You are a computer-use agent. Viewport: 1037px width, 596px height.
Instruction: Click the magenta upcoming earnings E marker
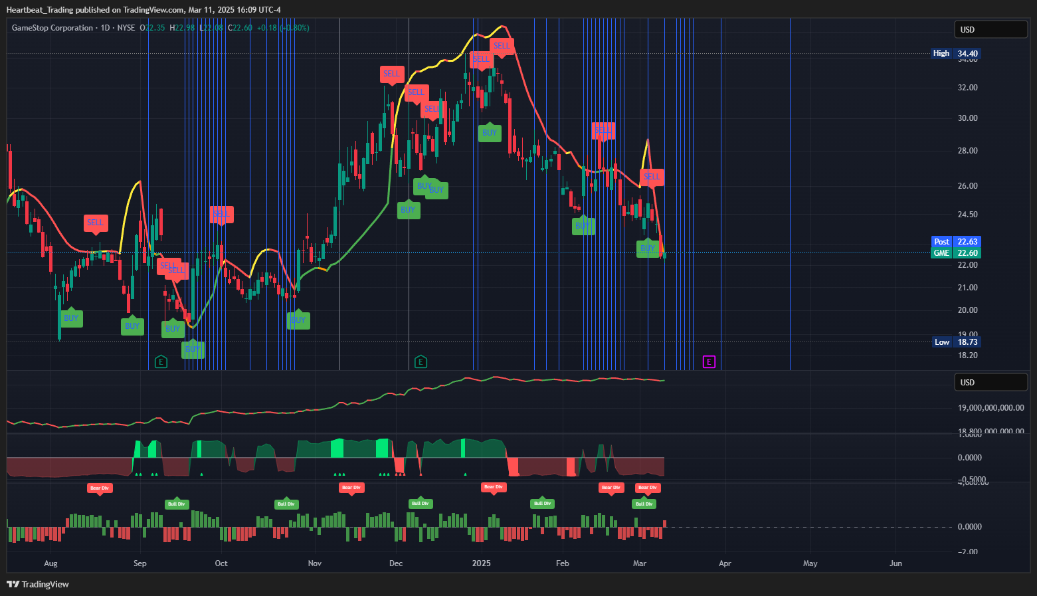(x=709, y=362)
